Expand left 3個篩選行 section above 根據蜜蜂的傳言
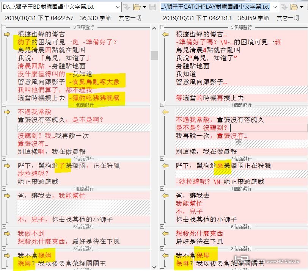 (4, 27)
